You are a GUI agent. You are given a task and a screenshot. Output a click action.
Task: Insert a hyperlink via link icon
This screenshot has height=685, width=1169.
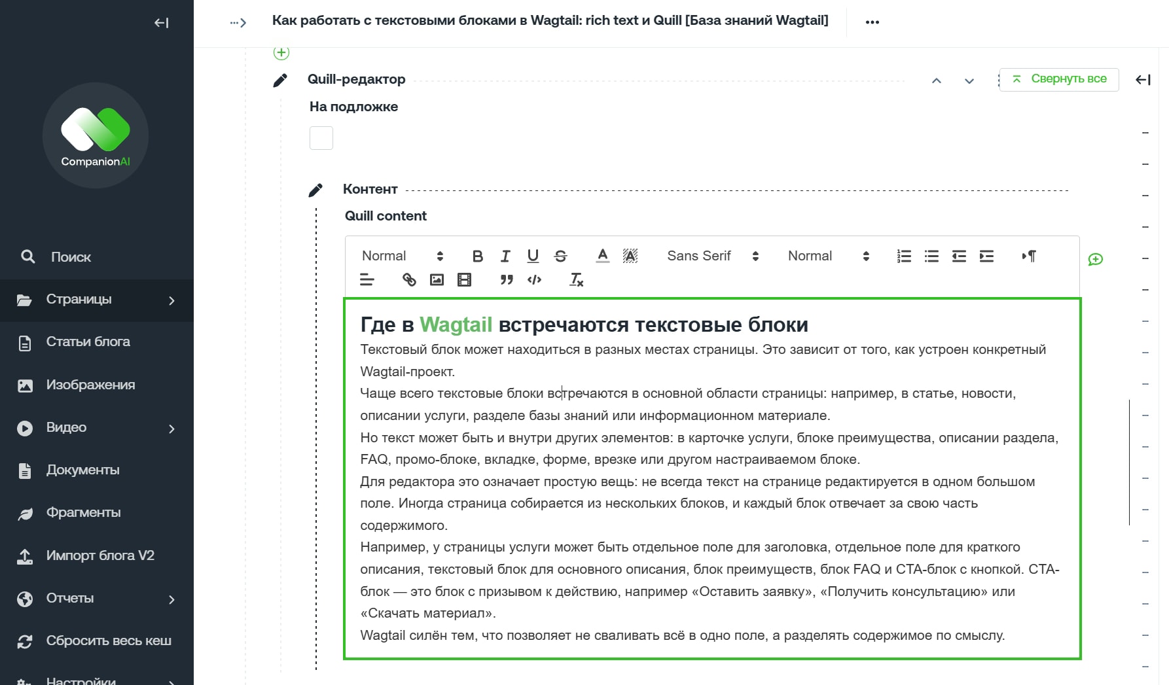(409, 280)
